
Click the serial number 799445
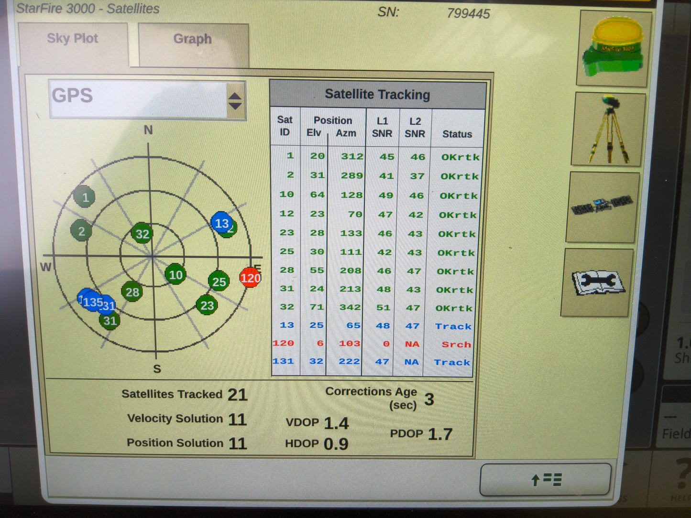click(468, 13)
